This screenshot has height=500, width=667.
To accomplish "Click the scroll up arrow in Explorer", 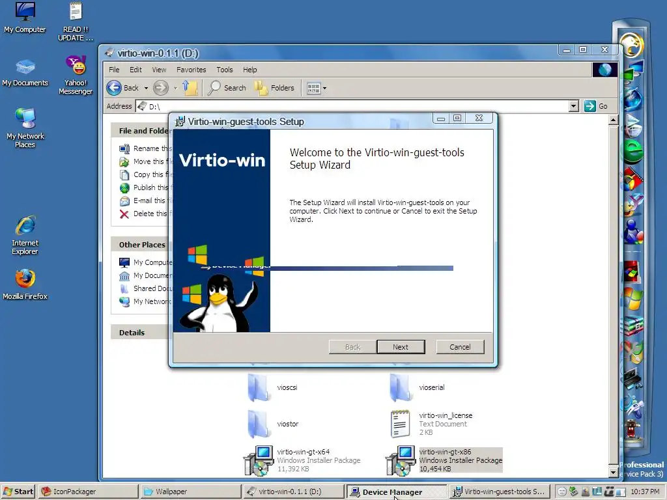I will (613, 120).
